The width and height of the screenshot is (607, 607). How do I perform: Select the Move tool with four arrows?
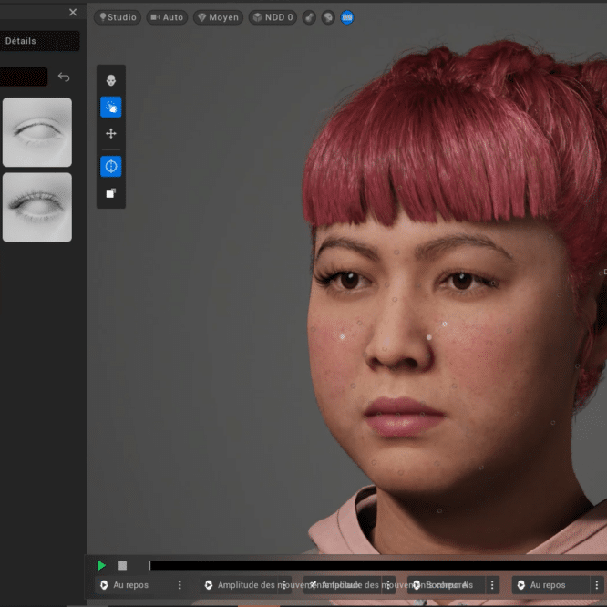point(111,134)
